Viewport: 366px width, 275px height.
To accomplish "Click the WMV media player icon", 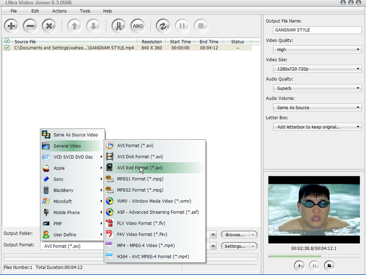I will pos(109,201).
